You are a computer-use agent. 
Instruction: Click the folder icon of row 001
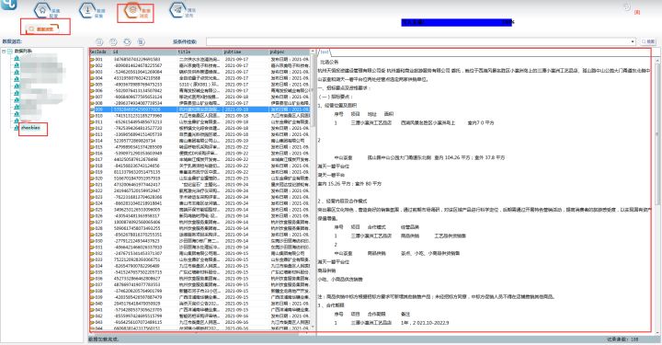92,60
